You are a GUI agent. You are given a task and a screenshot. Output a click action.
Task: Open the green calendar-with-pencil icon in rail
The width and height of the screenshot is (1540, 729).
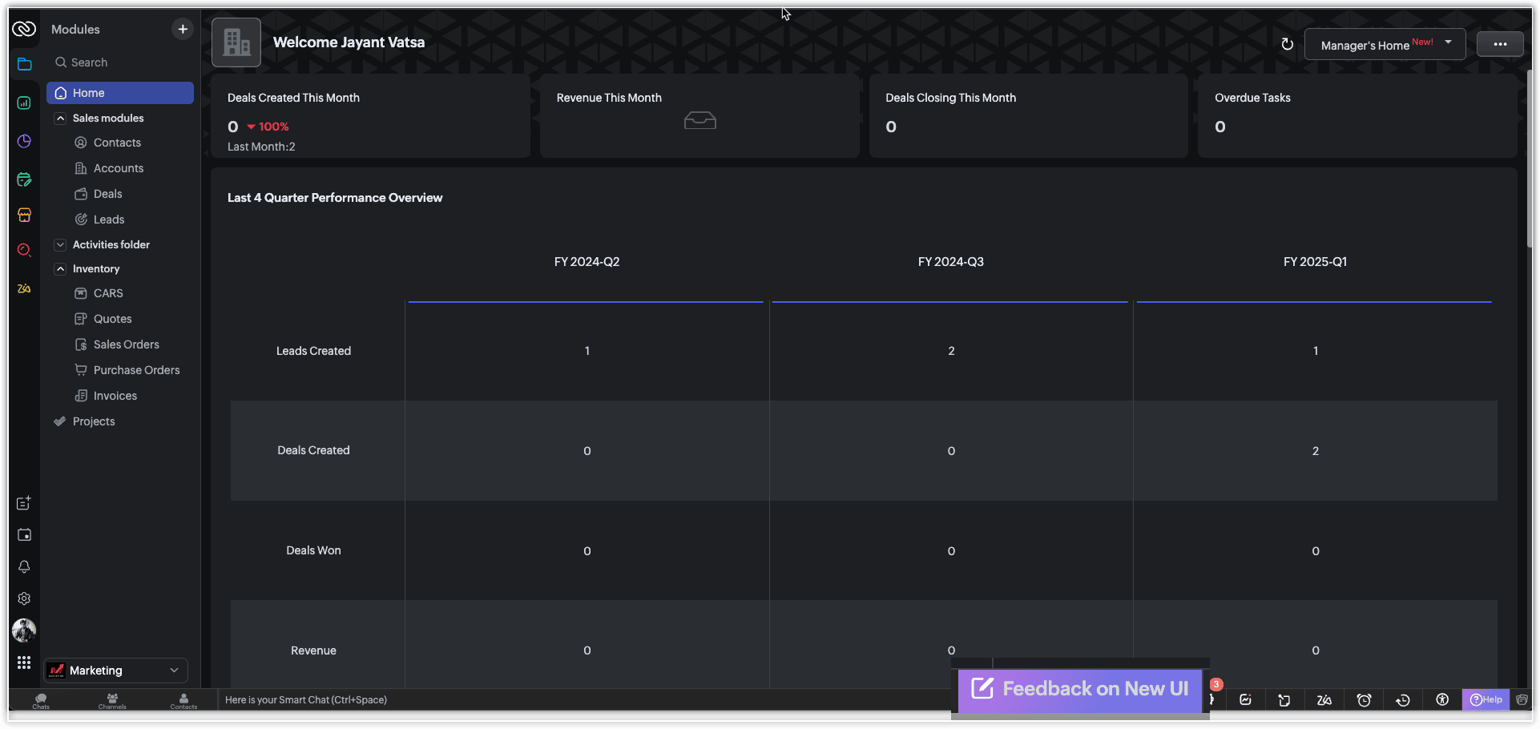coord(24,179)
